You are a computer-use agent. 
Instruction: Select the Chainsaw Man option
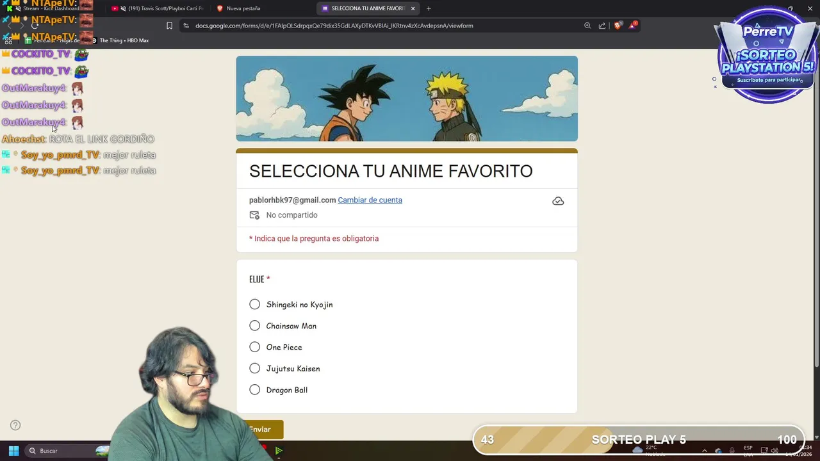click(x=255, y=325)
